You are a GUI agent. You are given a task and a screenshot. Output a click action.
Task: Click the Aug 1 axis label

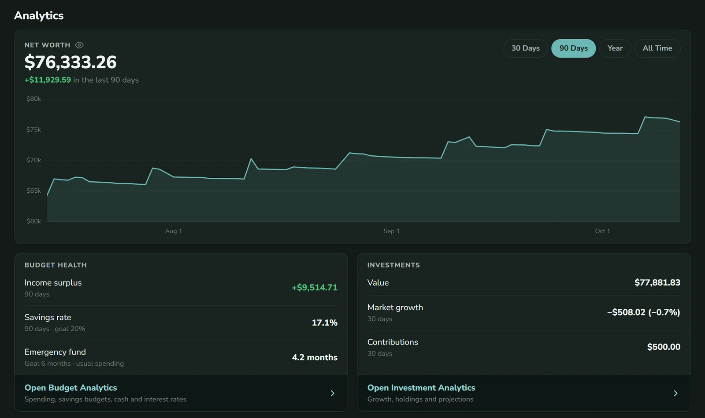pos(174,231)
